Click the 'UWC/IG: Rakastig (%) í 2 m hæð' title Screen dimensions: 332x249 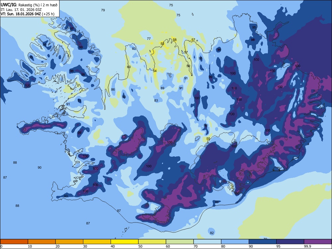pyautogui.click(x=29, y=5)
